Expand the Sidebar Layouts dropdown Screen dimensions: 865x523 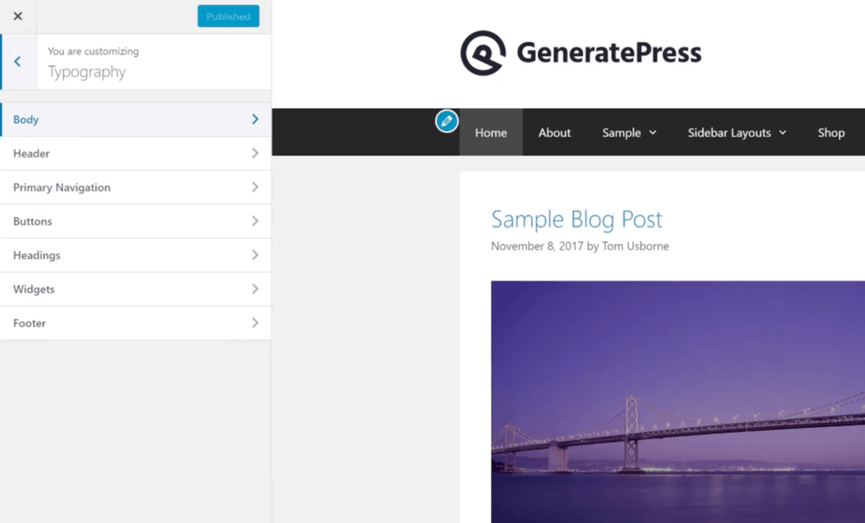[737, 132]
